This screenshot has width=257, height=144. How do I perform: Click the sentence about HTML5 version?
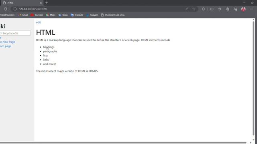[x=67, y=71]
